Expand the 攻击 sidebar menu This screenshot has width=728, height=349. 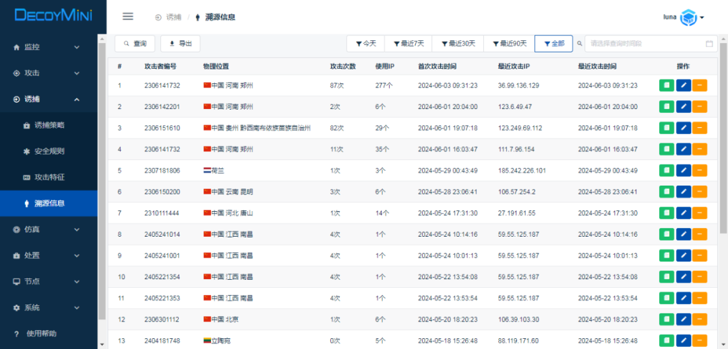pos(49,73)
